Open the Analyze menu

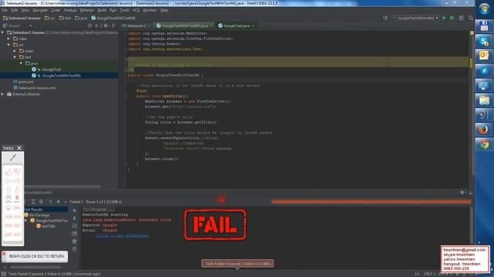[70, 10]
